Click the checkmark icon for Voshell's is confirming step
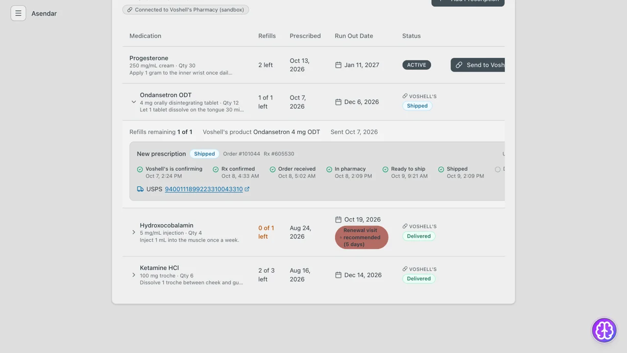627x353 pixels. (140, 169)
